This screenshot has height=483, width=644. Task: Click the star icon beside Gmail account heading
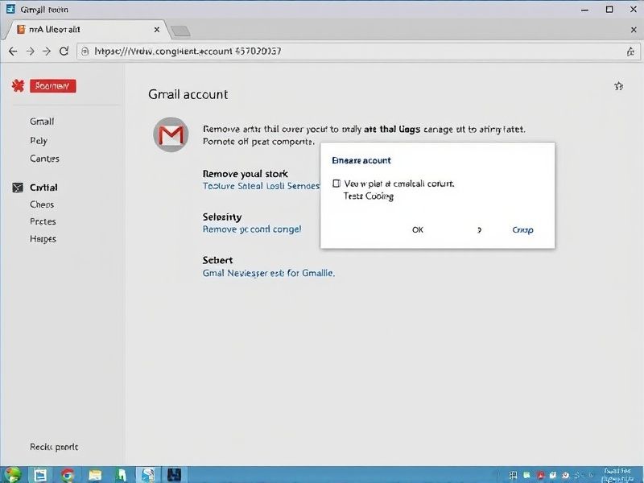click(618, 86)
